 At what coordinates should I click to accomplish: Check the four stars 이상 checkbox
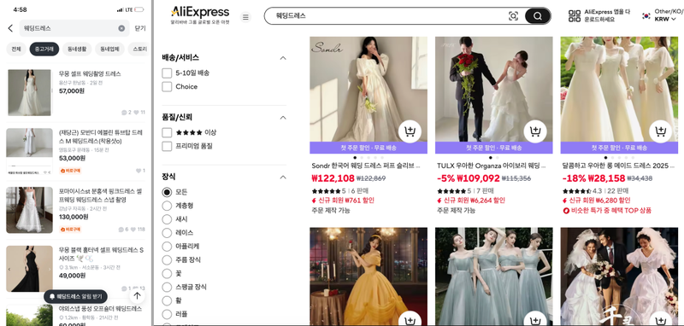(x=167, y=133)
